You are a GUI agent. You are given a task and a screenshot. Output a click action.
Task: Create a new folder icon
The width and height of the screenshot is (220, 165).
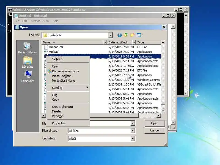(132, 35)
